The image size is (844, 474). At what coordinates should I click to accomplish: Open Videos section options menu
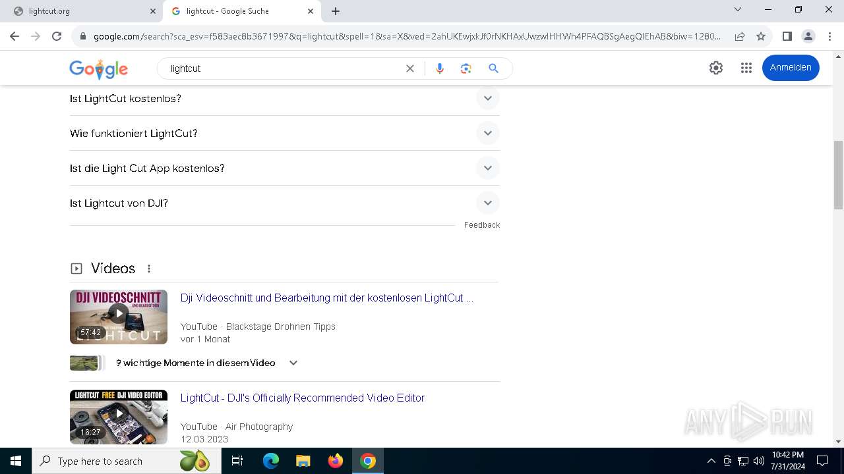(149, 269)
